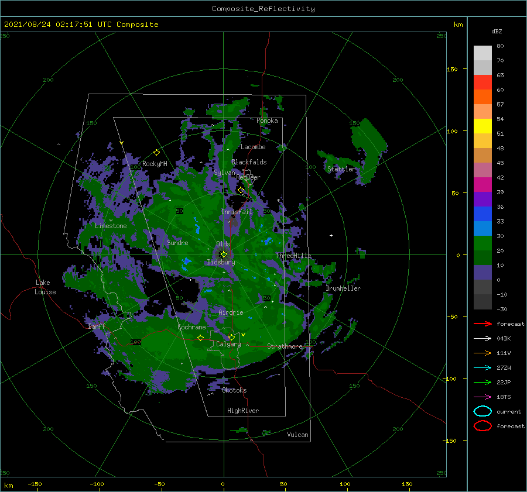Click the red forecast arrow in legend

(482, 324)
